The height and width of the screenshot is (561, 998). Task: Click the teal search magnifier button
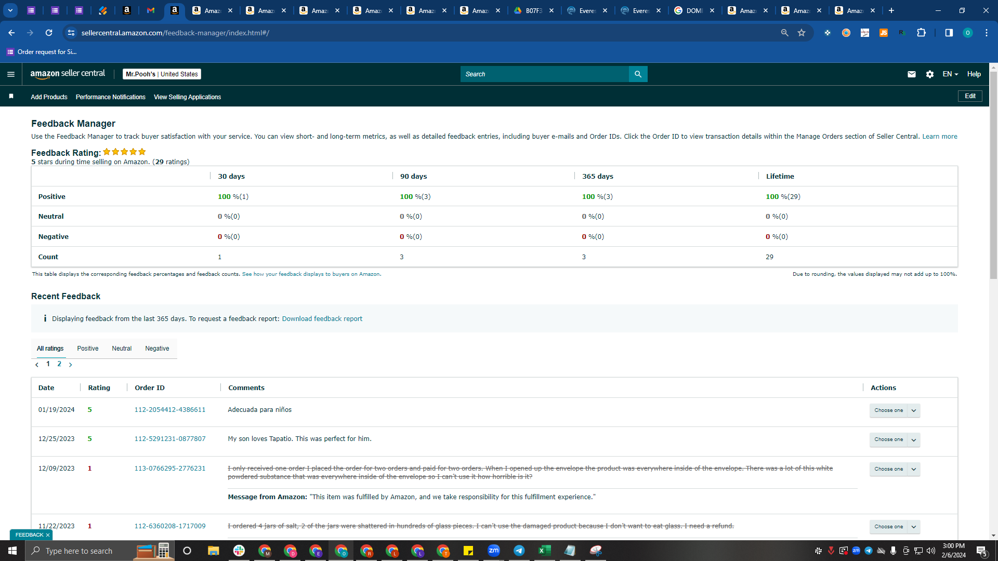coord(638,74)
